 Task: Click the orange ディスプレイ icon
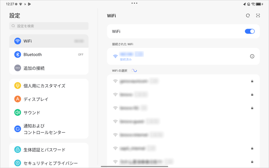pos(17,99)
